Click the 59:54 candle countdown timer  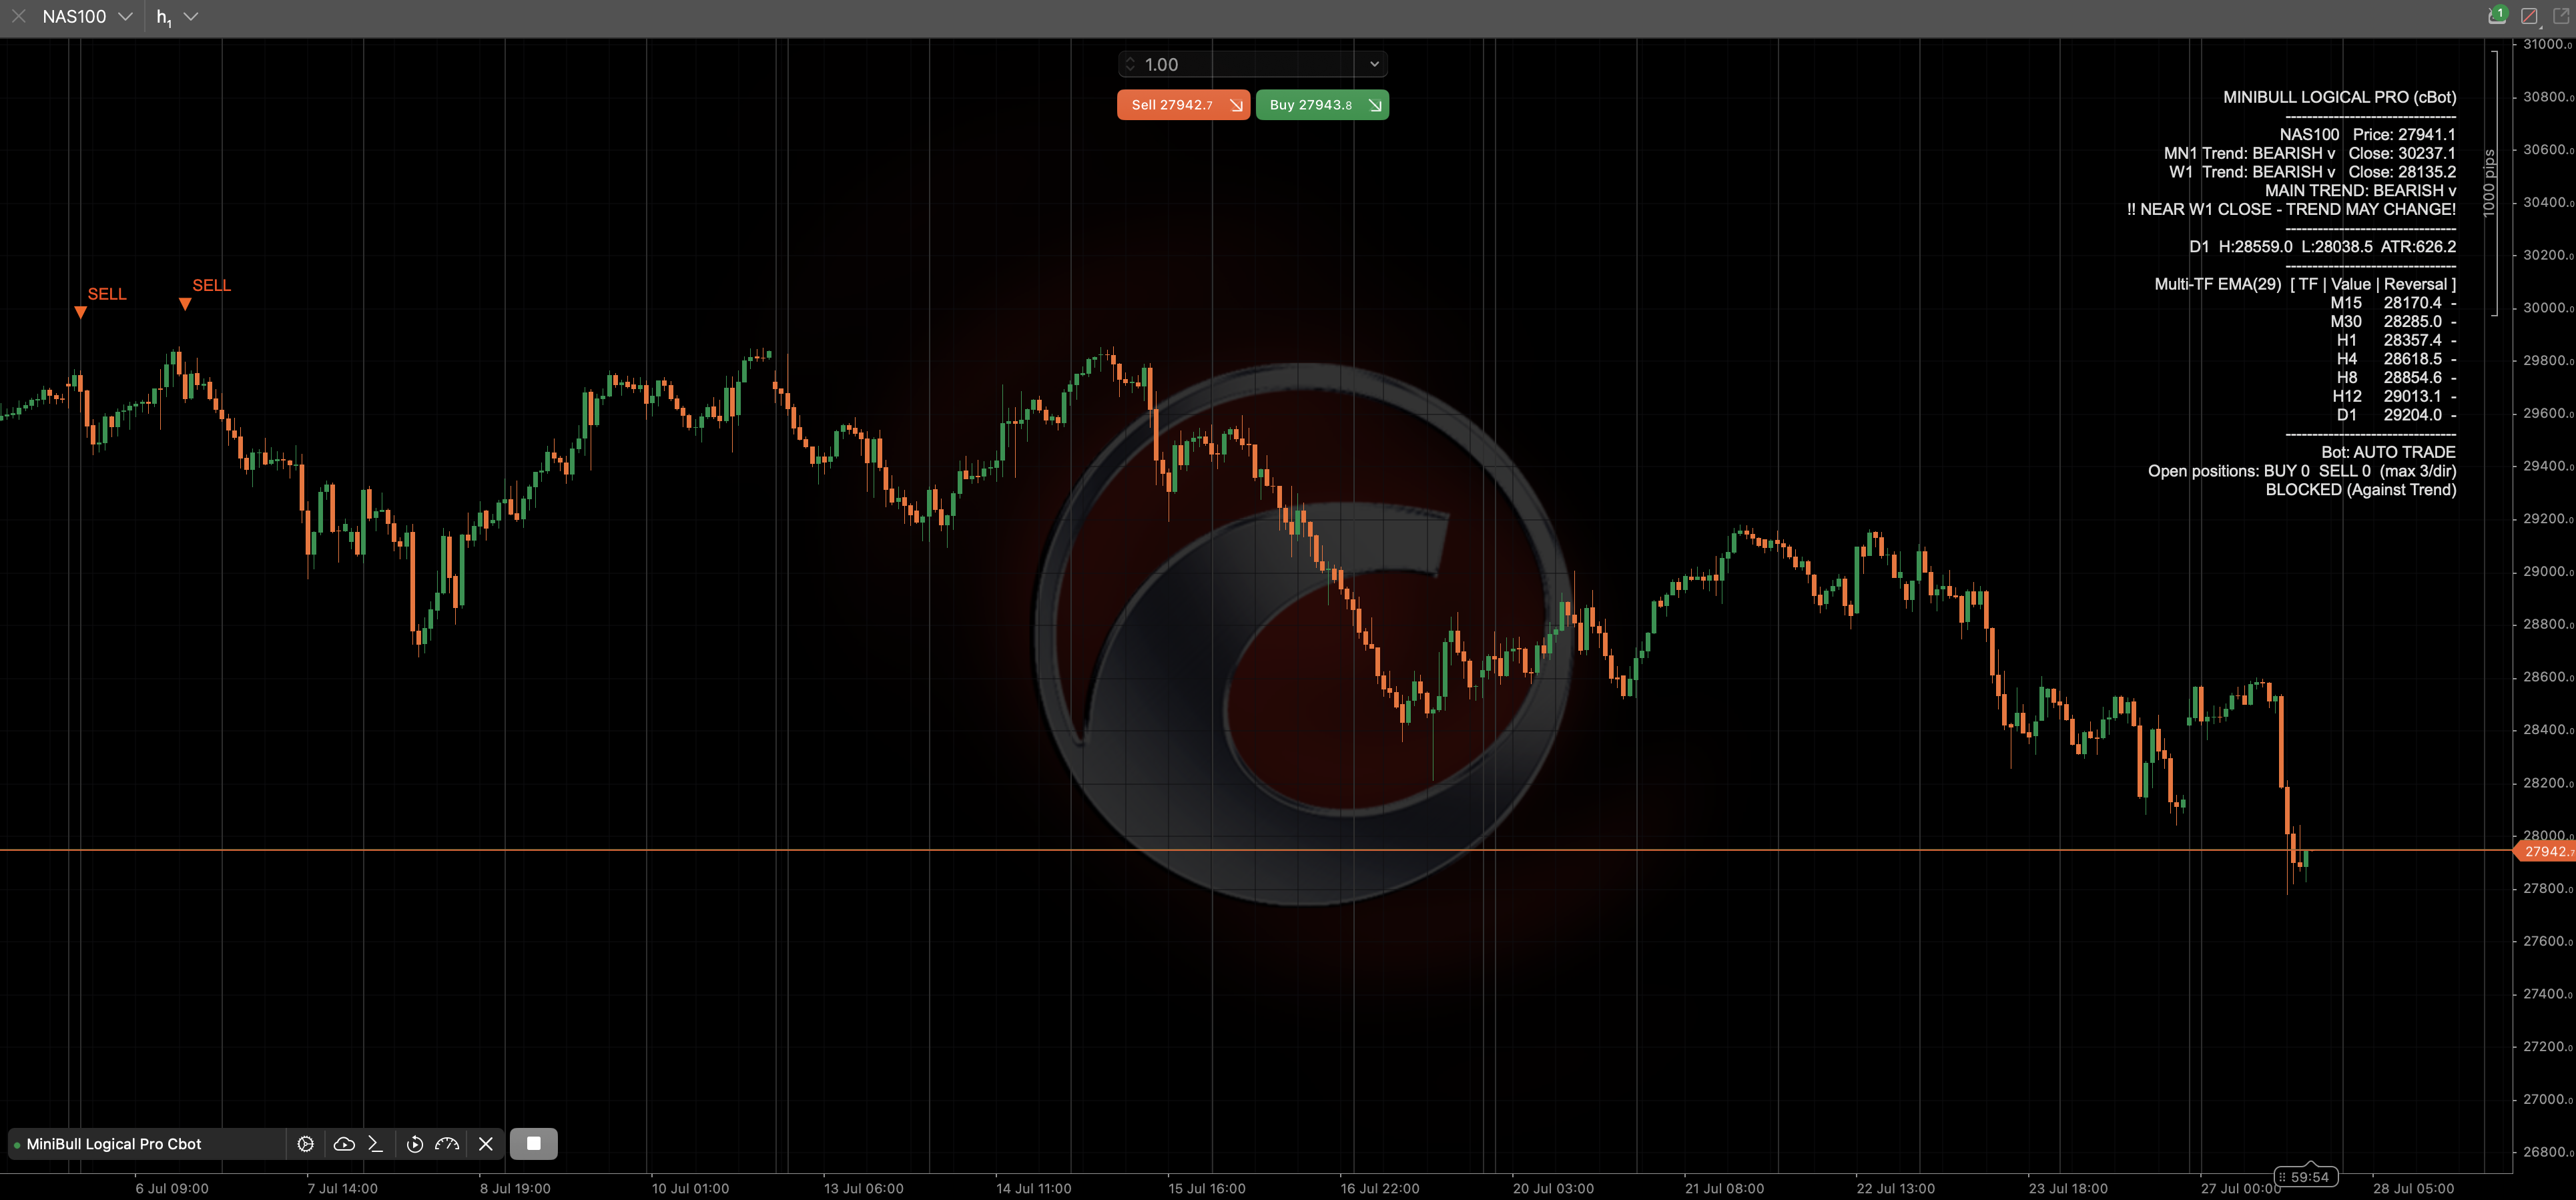click(x=2306, y=1176)
